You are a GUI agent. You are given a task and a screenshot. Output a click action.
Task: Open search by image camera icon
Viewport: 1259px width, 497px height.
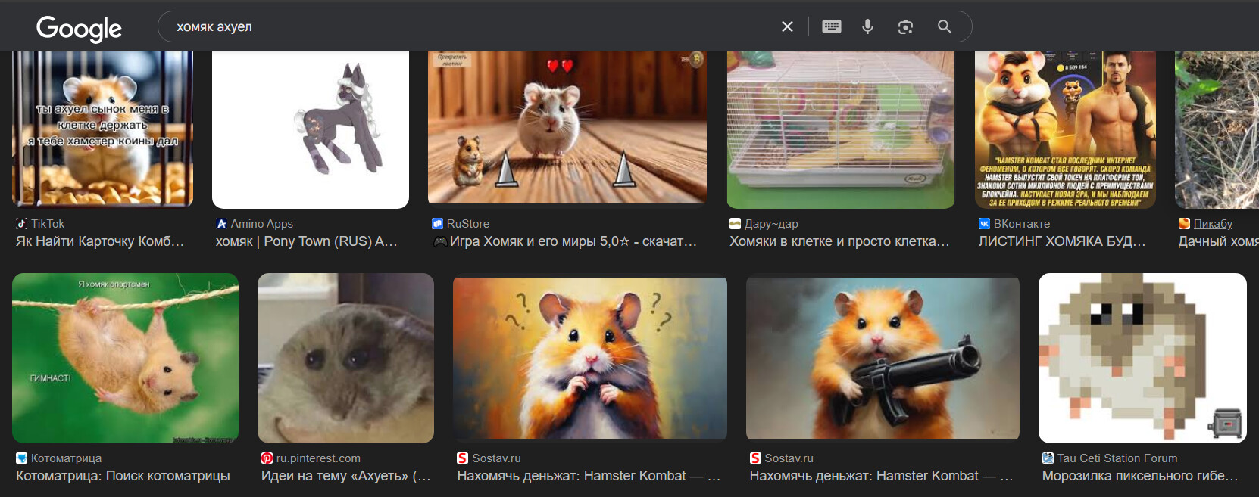(905, 26)
